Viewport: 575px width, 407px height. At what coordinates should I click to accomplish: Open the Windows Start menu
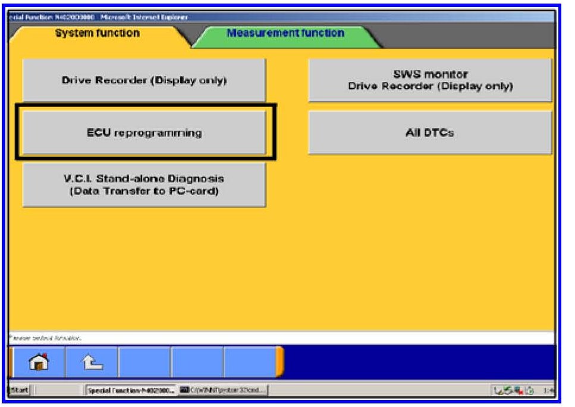coord(18,390)
